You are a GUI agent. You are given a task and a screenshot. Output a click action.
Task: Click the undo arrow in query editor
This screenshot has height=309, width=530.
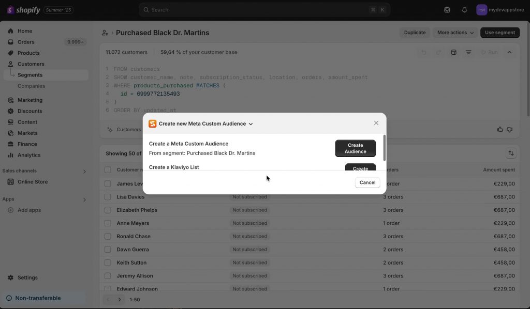click(423, 52)
